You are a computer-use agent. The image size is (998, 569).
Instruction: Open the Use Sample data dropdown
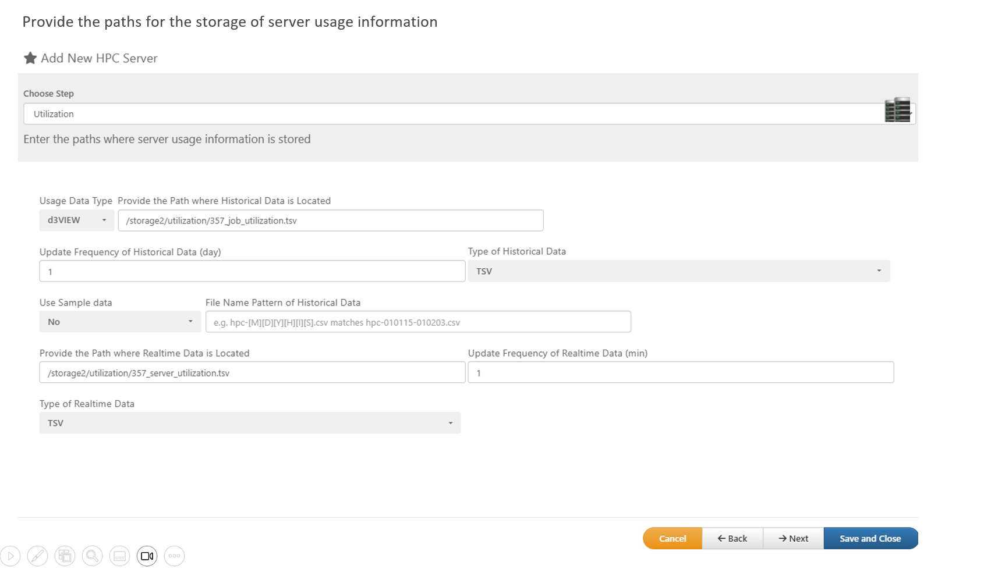point(120,322)
